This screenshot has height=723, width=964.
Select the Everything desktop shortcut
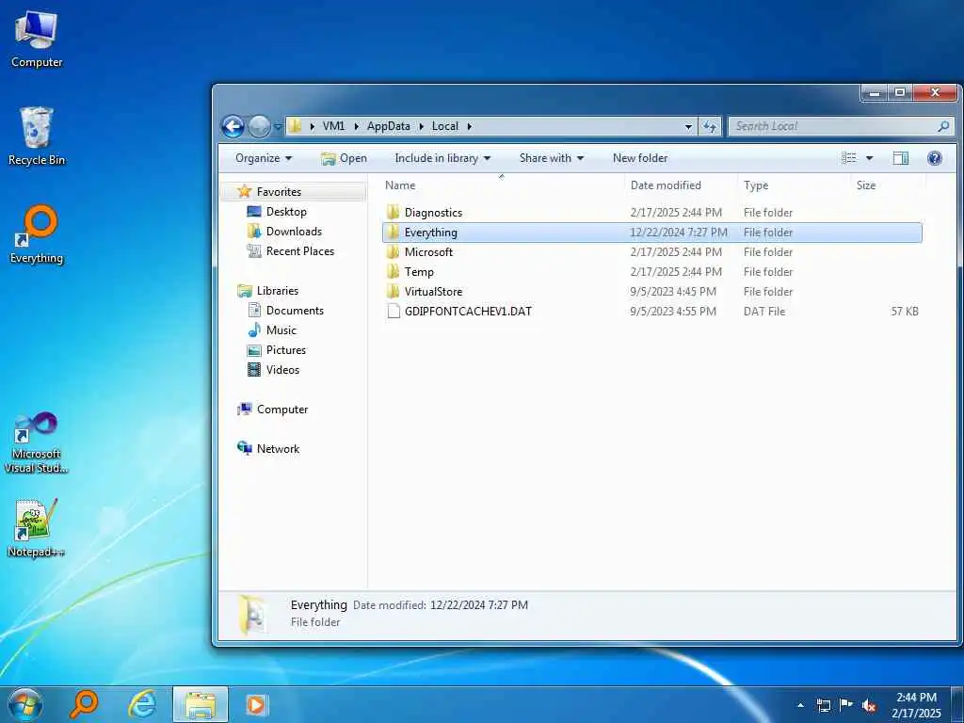coord(37,234)
